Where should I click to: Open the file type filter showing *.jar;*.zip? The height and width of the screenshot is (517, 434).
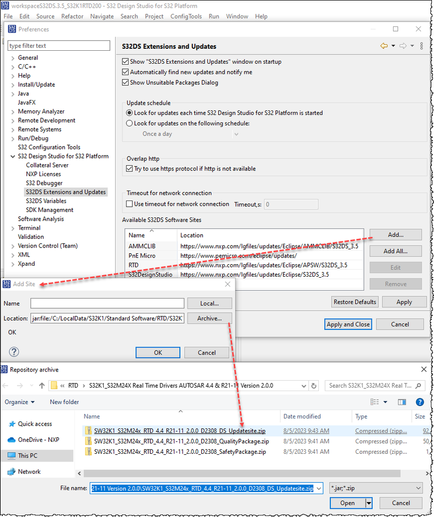pos(375,487)
